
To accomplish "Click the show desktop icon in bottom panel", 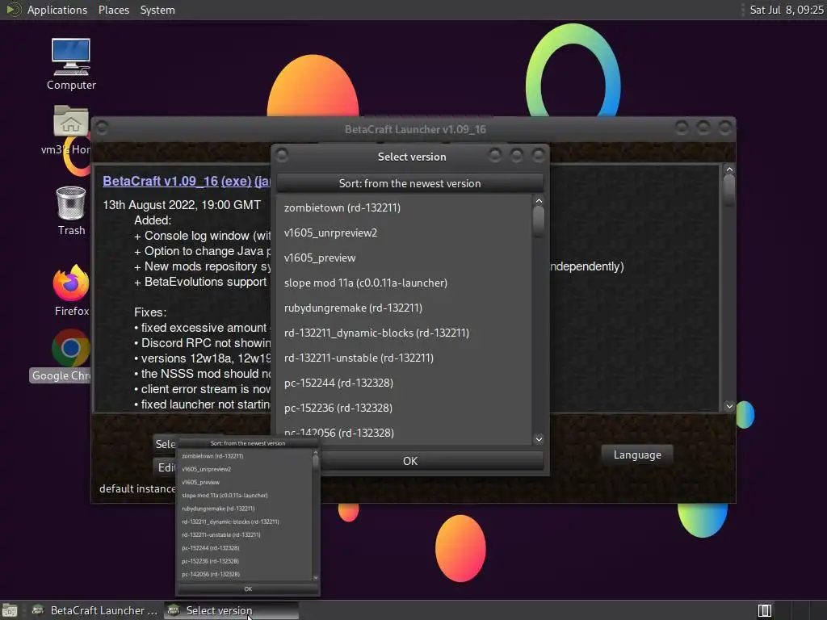I will (10, 610).
